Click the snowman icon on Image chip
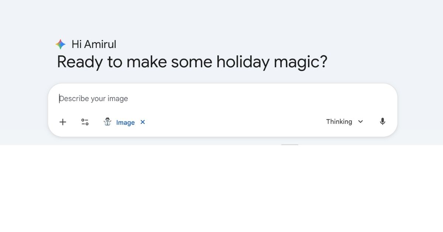The width and height of the screenshot is (443, 232). click(x=107, y=122)
